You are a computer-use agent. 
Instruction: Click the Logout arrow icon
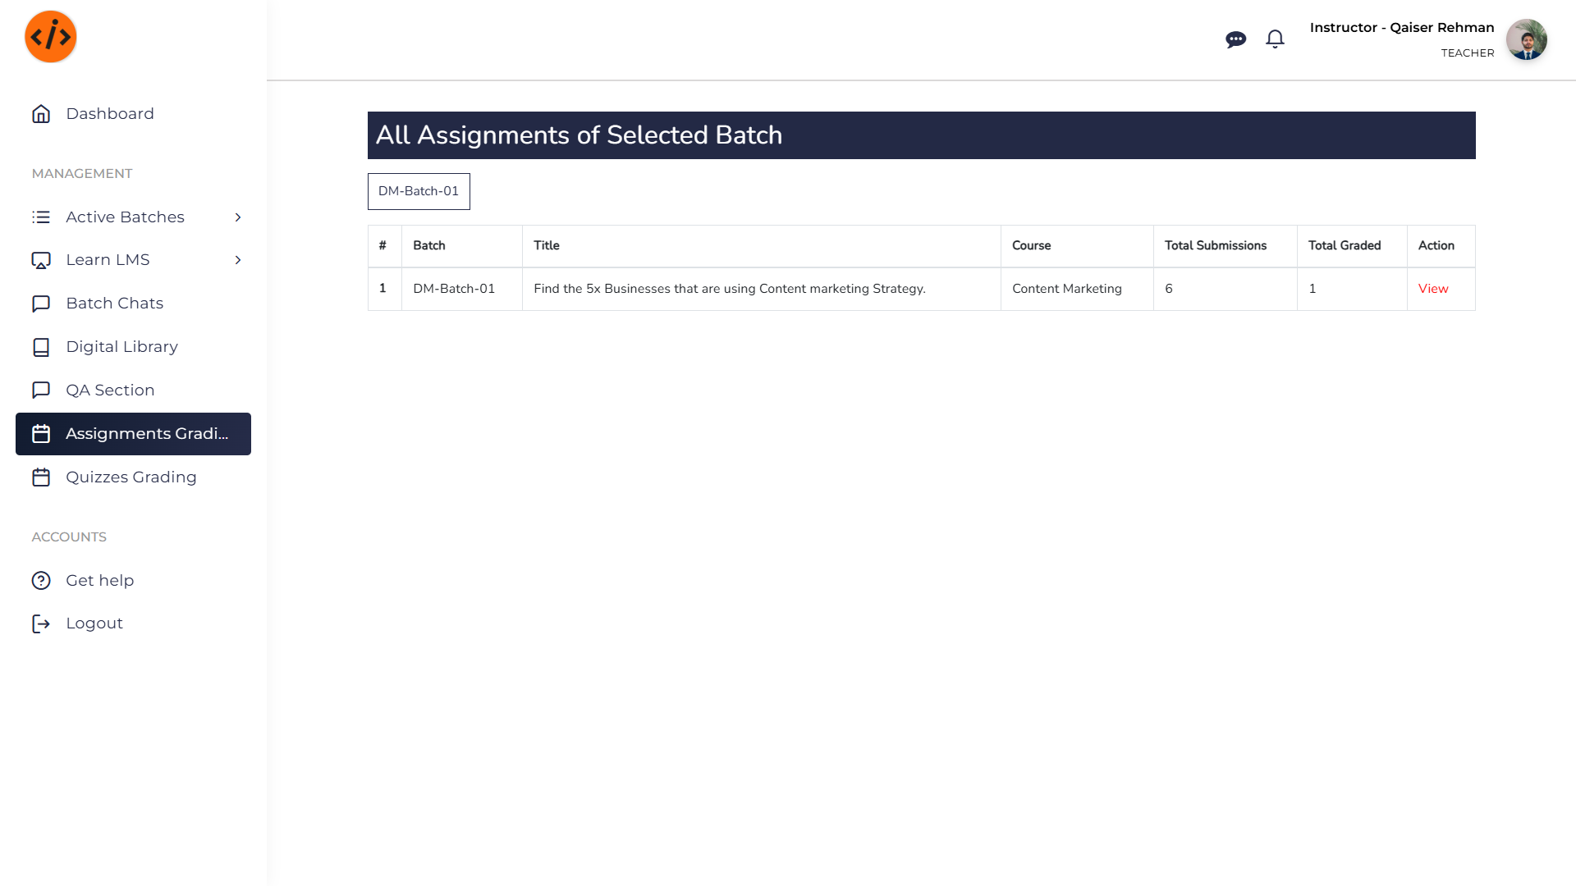pos(41,623)
